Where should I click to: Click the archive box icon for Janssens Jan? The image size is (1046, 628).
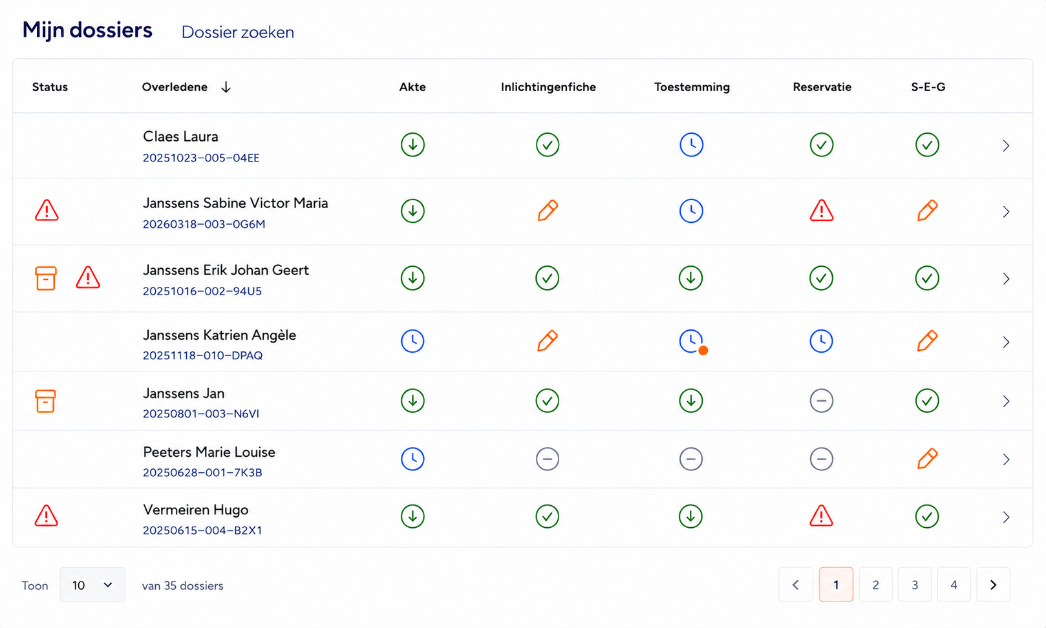coord(45,401)
